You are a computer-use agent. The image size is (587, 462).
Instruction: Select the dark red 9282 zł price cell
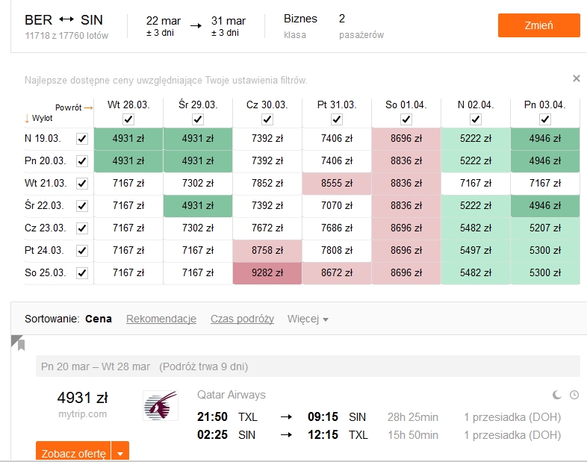[267, 273]
